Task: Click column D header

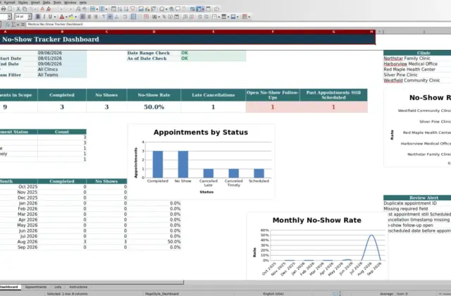Action: pyautogui.click(x=154, y=32)
